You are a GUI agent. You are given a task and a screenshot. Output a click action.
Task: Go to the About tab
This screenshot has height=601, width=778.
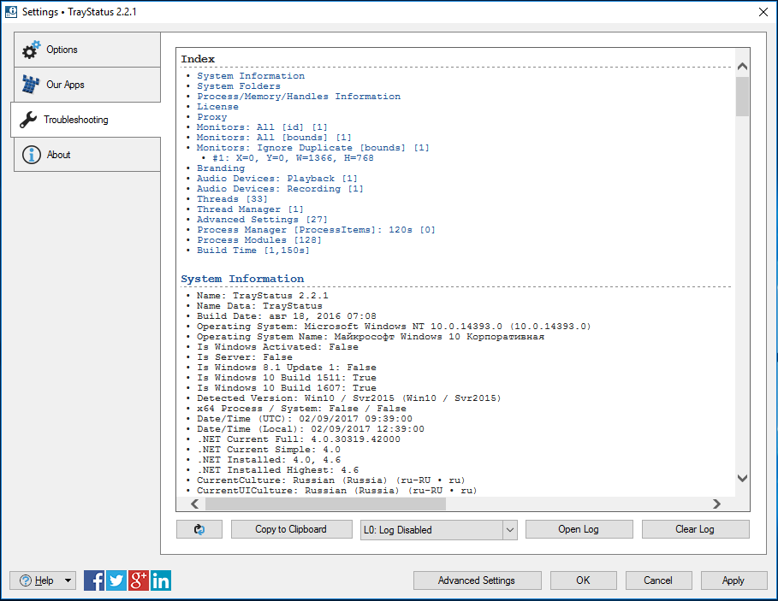86,155
